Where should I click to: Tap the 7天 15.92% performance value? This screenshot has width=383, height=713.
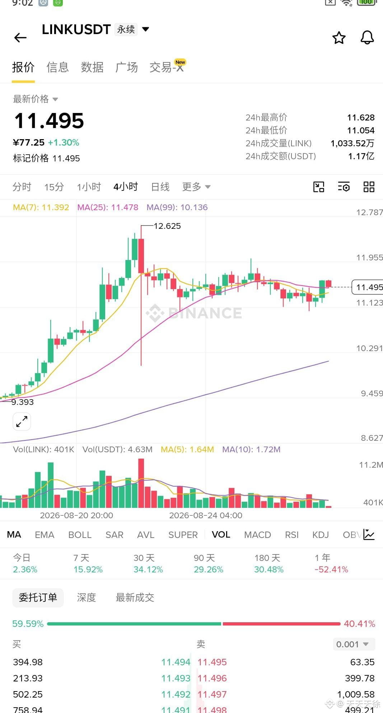pyautogui.click(x=88, y=569)
